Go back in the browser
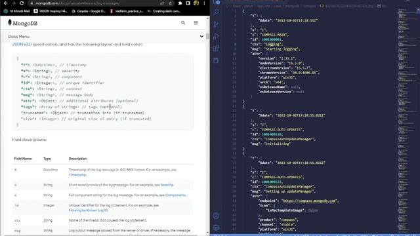Screen dimensions: 420x236 click(x=6, y=3)
